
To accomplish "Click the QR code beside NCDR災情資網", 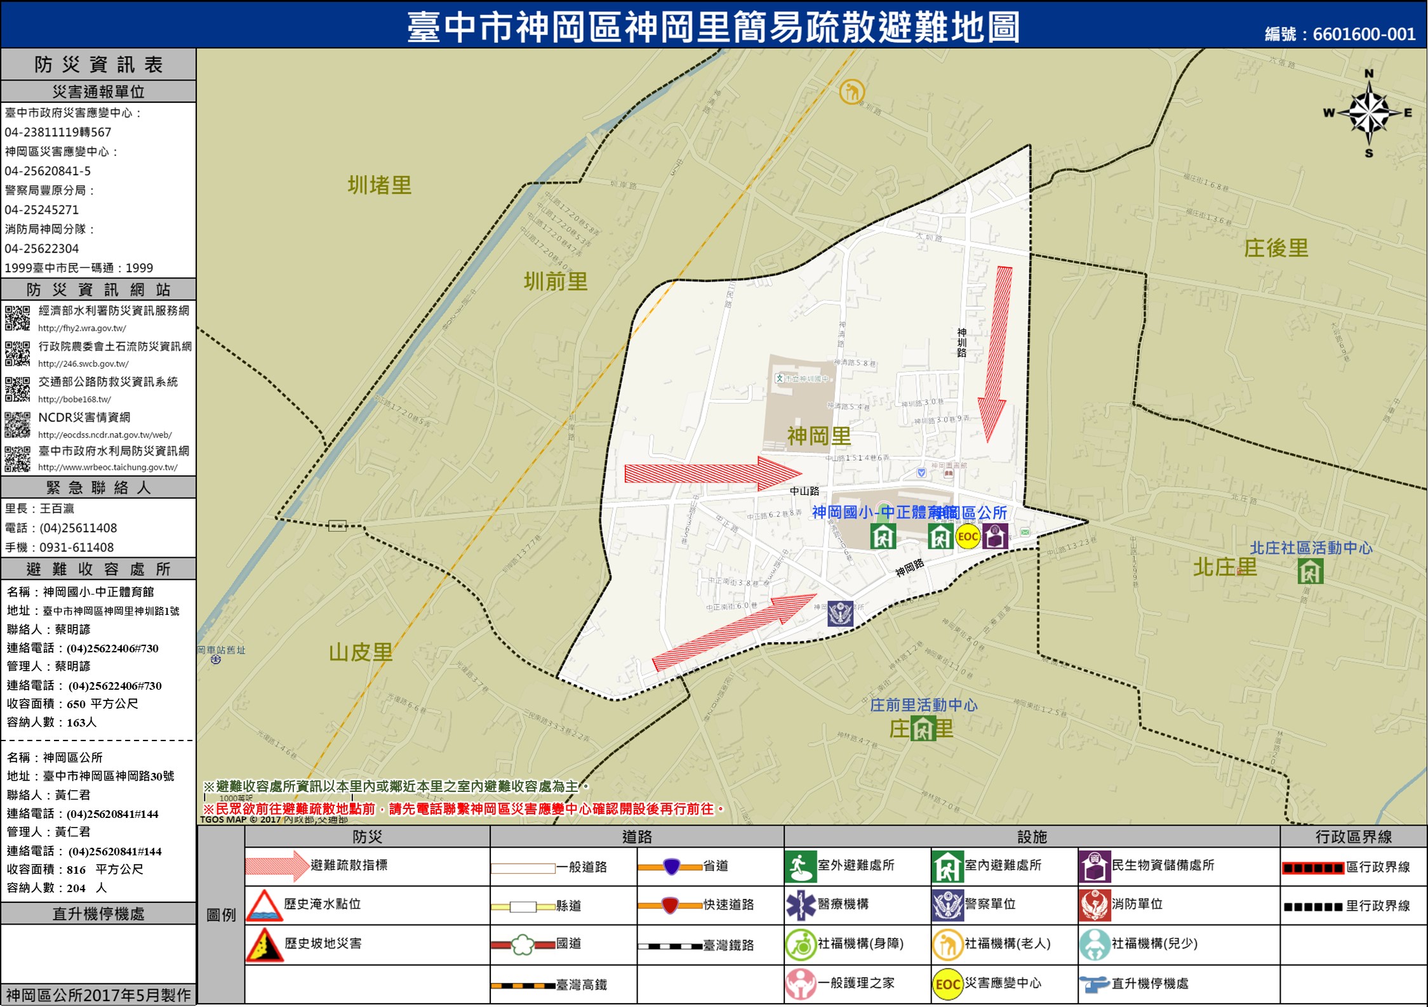I will [17, 425].
